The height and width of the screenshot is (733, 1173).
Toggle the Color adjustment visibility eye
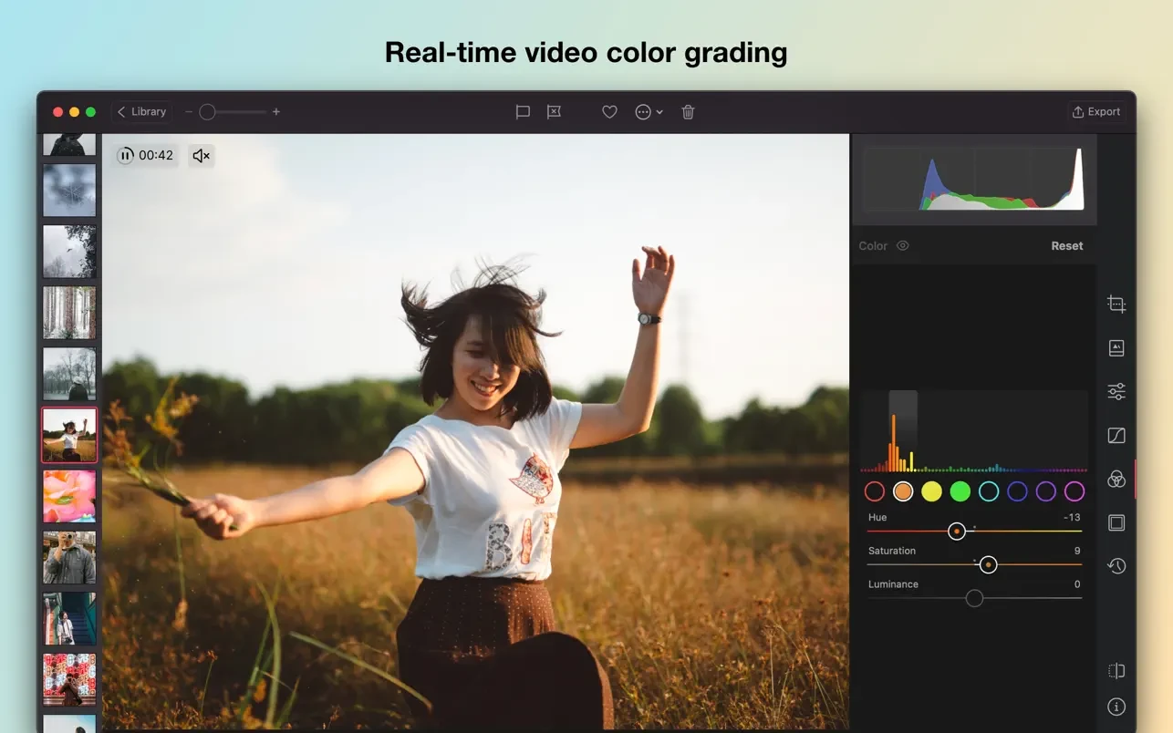[x=902, y=245]
